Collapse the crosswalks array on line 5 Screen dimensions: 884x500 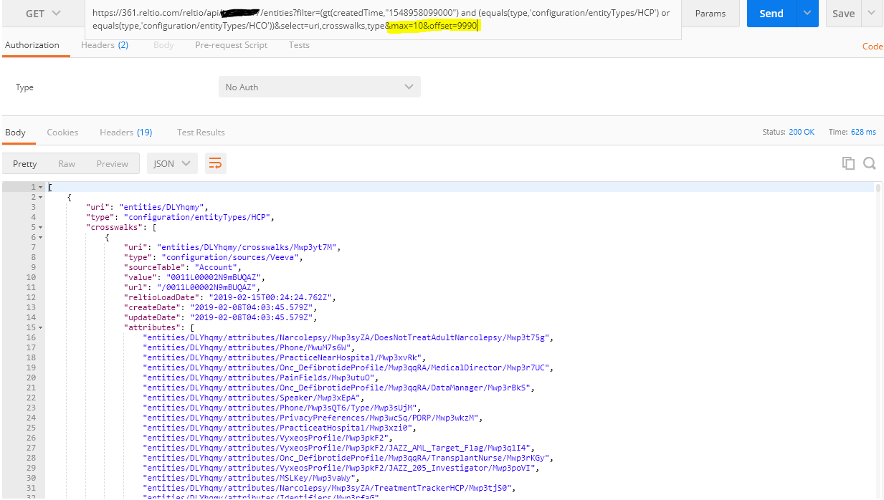(40, 227)
